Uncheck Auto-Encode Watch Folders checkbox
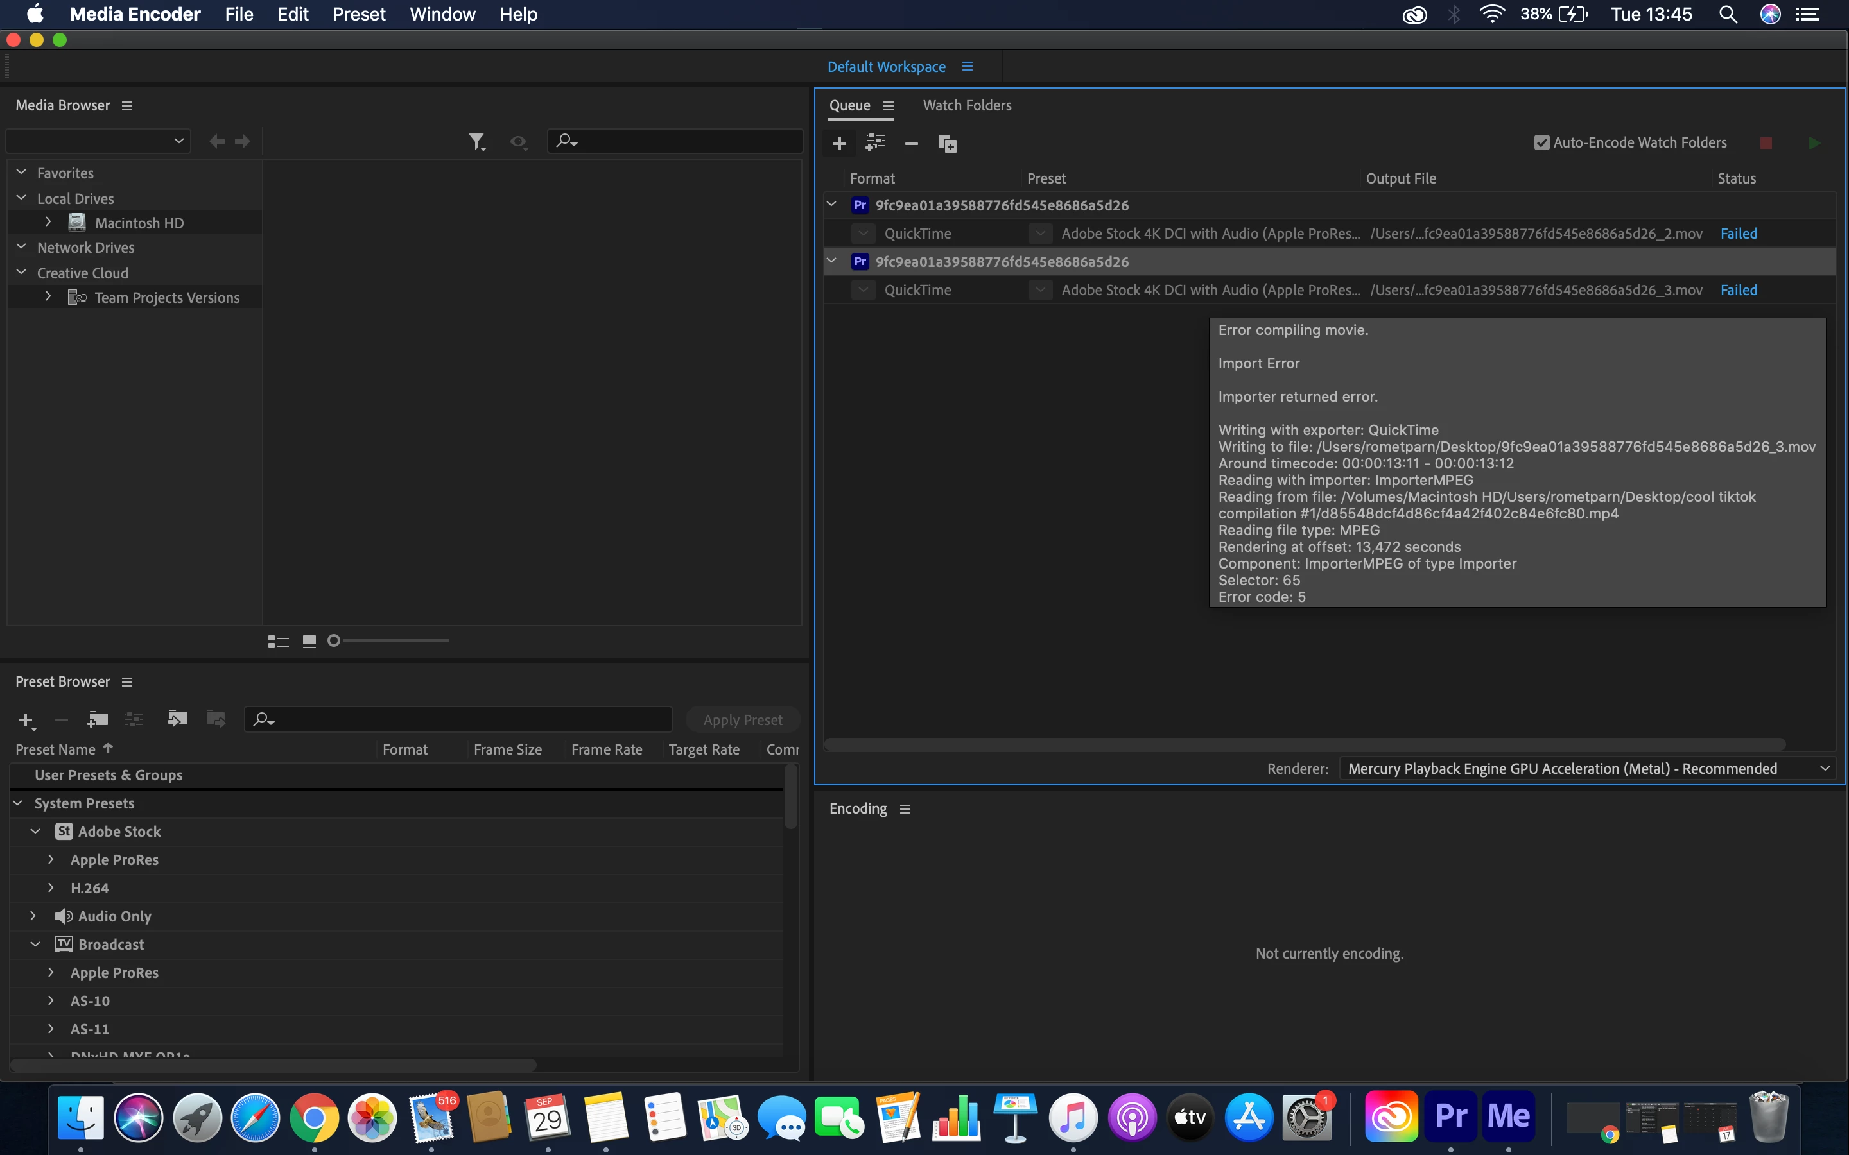The width and height of the screenshot is (1849, 1155). tap(1542, 143)
